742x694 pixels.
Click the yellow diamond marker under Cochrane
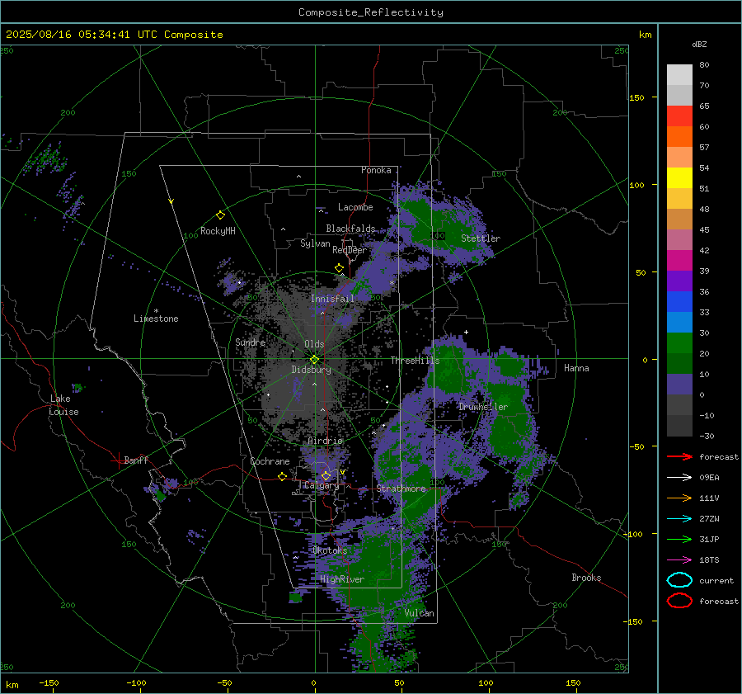click(283, 476)
